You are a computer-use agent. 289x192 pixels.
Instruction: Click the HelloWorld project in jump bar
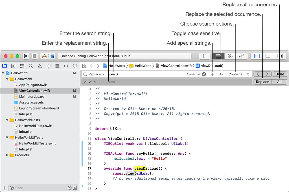pos(114,66)
